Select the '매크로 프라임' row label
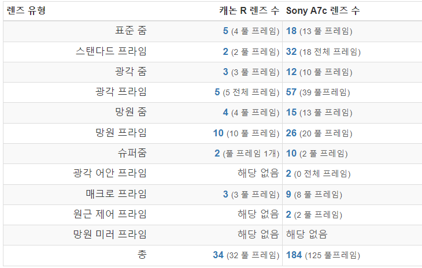The width and height of the screenshot is (422, 268). click(x=116, y=193)
